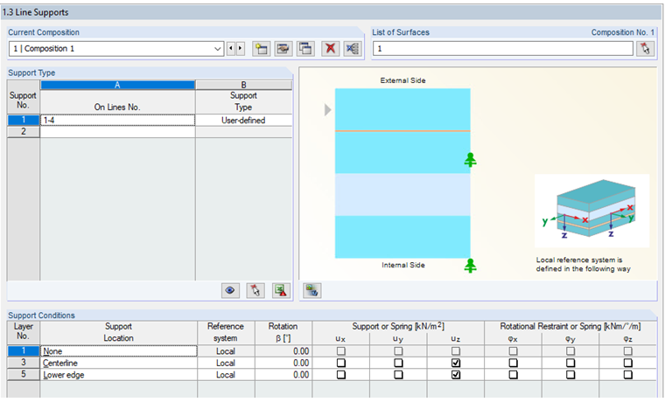The image size is (665, 402).
Task: Click the copy composition icon
Action: tap(305, 49)
